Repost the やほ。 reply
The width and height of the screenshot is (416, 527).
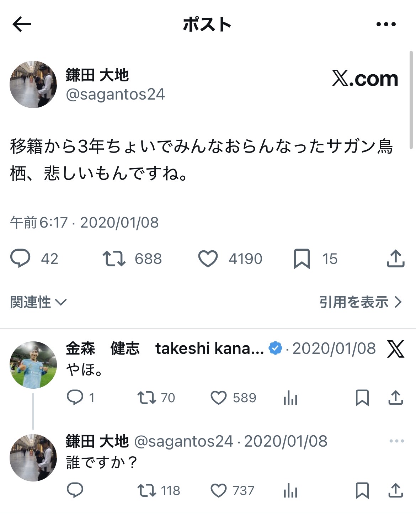pyautogui.click(x=147, y=398)
